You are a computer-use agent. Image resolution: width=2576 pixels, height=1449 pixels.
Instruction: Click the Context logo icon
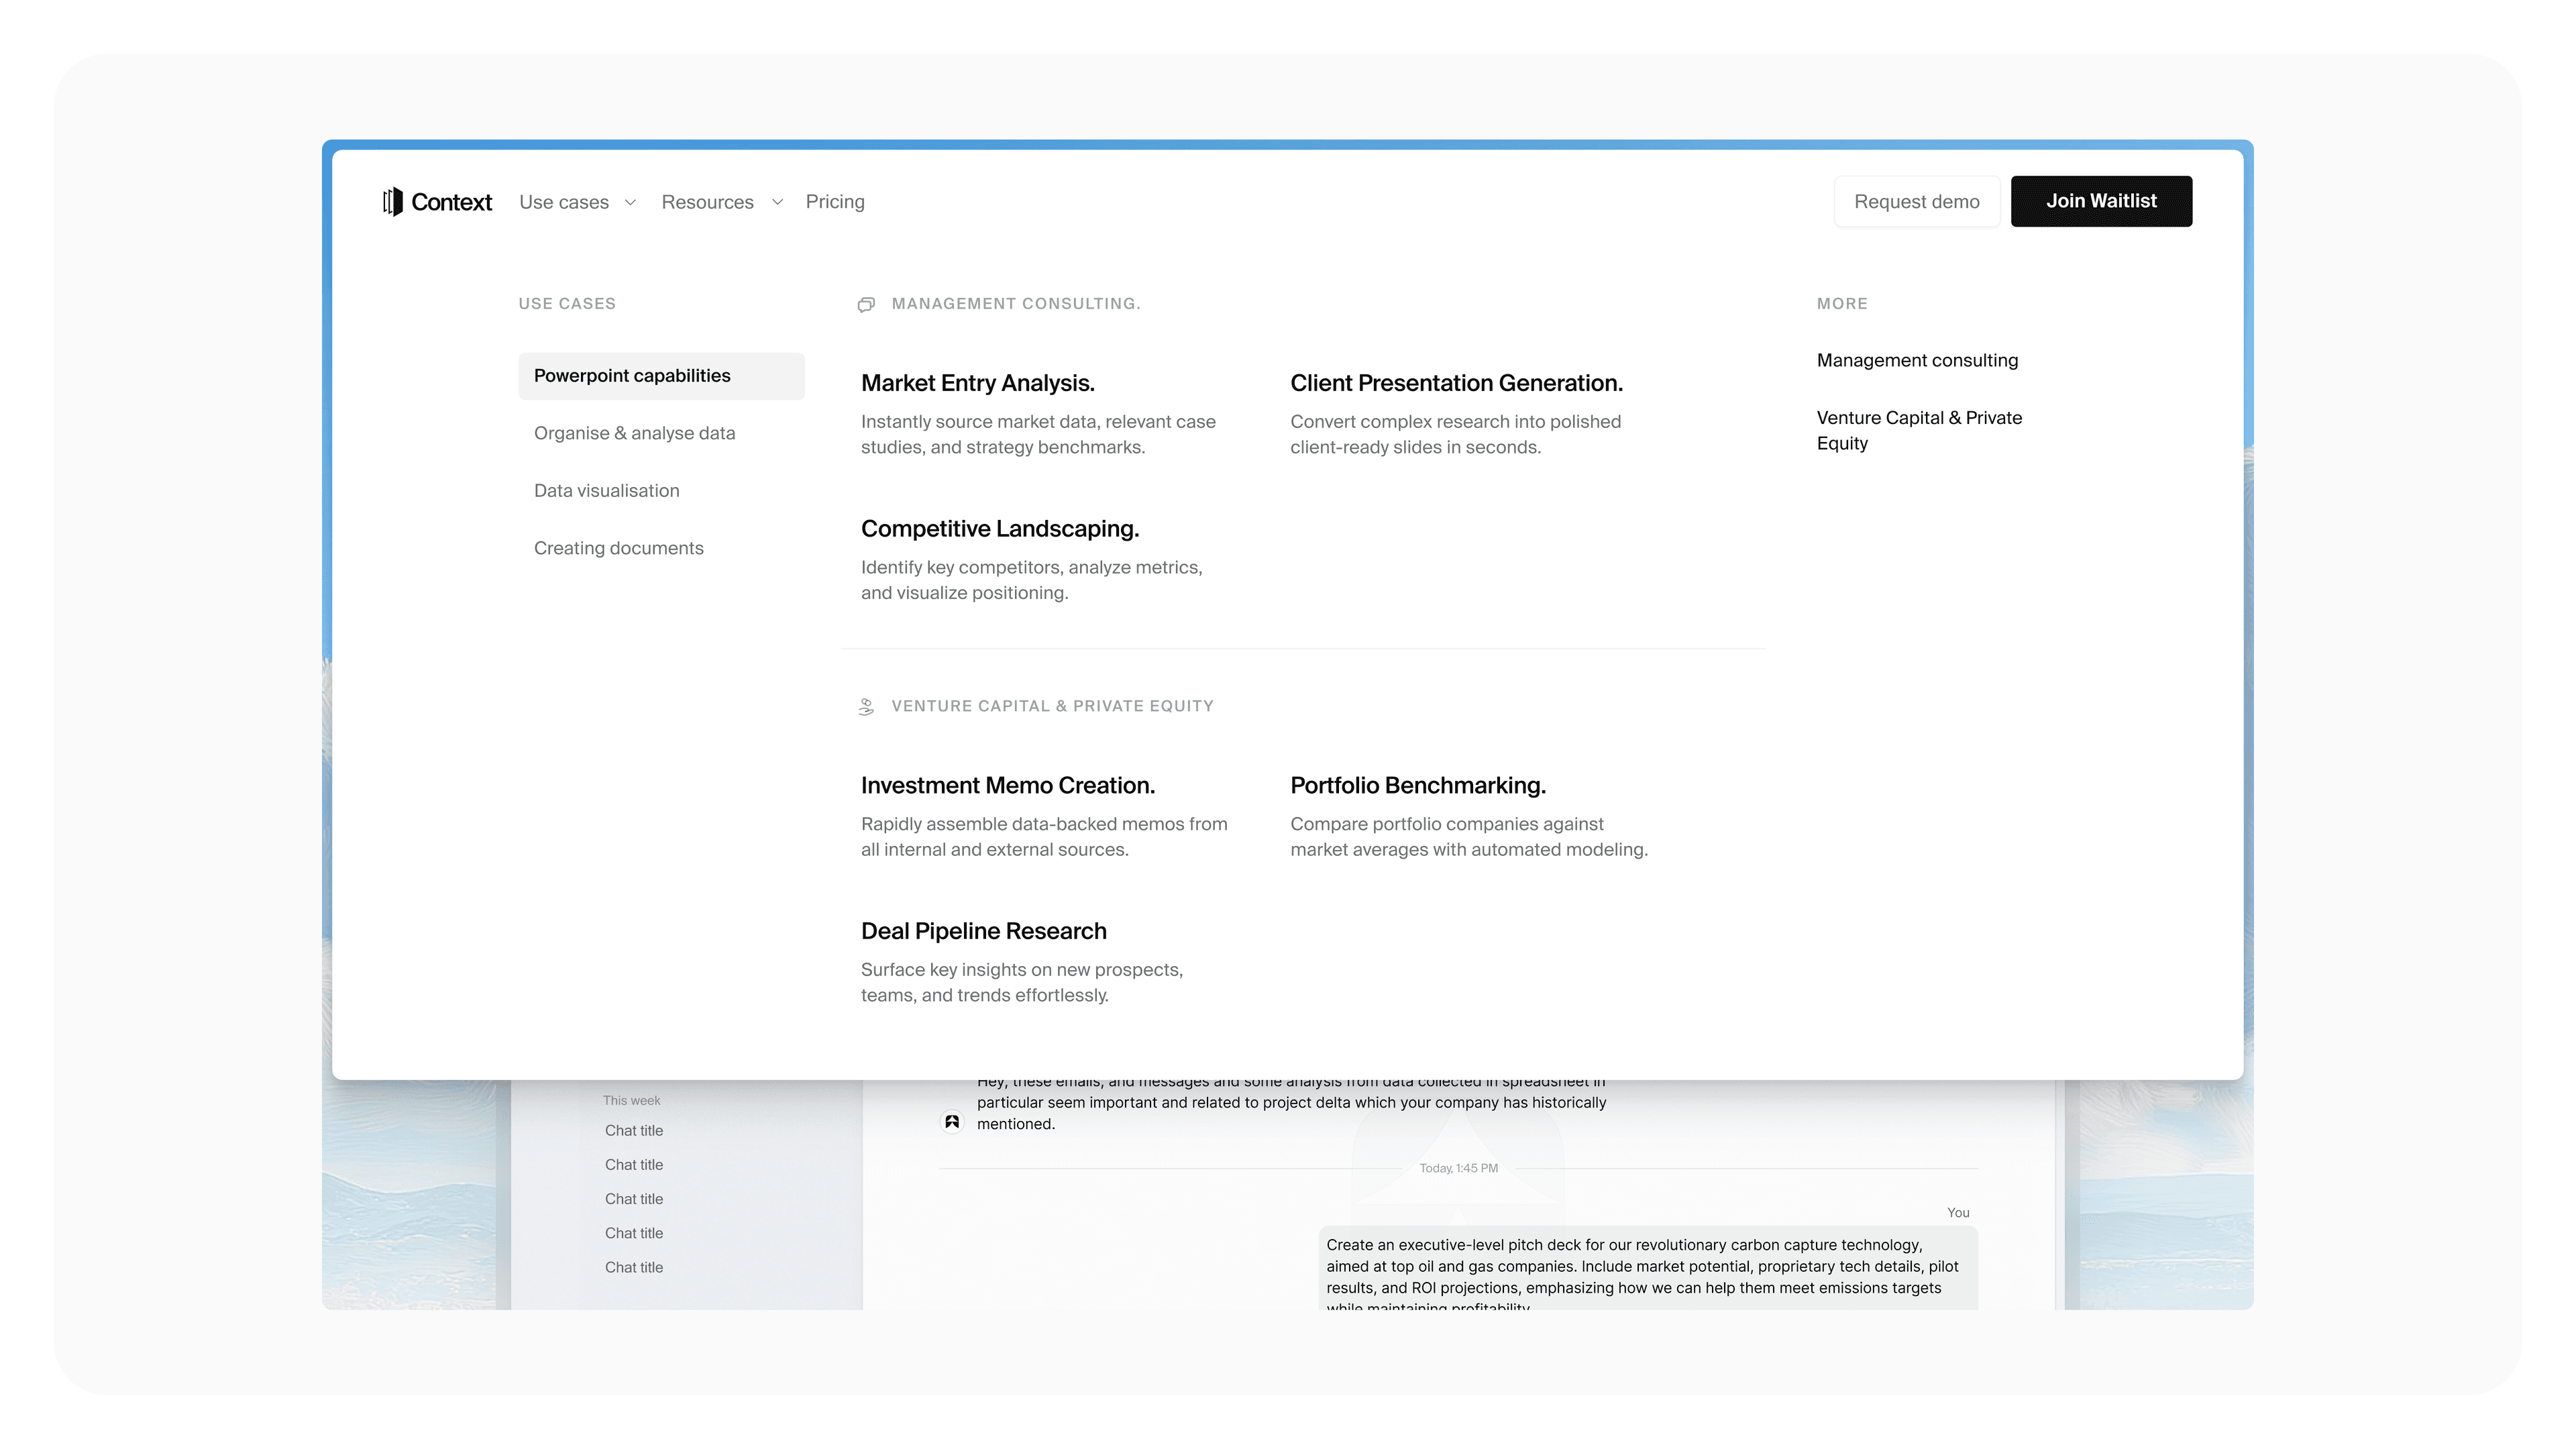pyautogui.click(x=393, y=202)
